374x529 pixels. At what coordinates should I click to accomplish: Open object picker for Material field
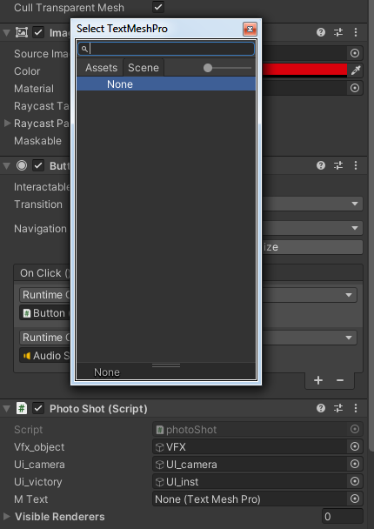[x=355, y=88]
